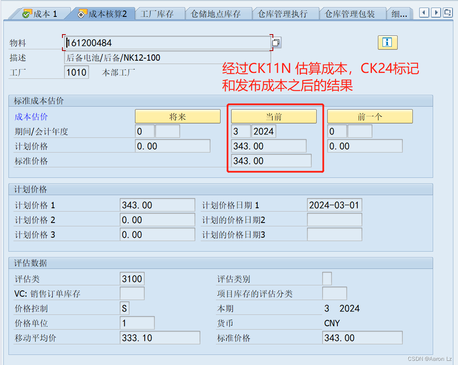458x365 pixels.
Task: Click the 价格控制 field showing S
Action: [x=124, y=308]
